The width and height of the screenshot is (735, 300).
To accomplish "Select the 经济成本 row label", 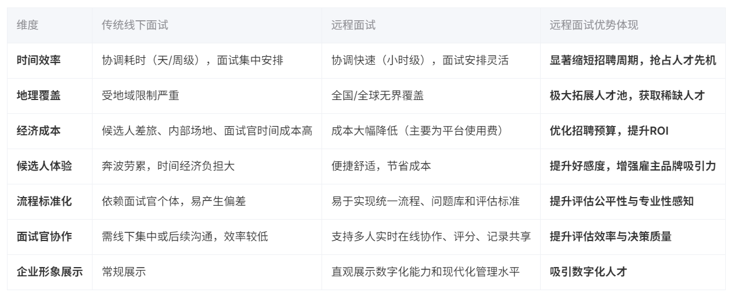I will coord(38,131).
